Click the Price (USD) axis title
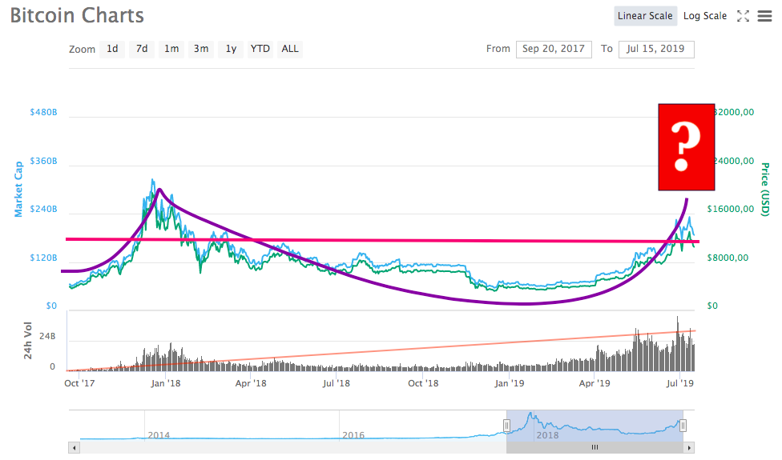The height and width of the screenshot is (460, 782). coord(764,189)
